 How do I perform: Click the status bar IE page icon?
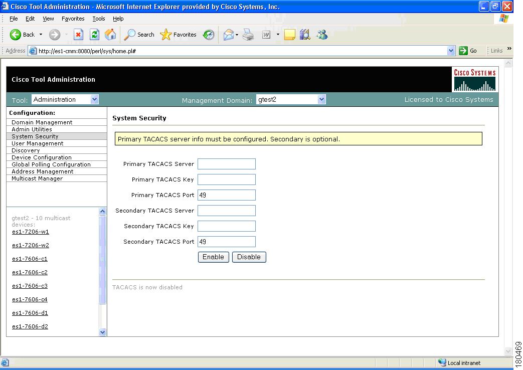(5, 362)
